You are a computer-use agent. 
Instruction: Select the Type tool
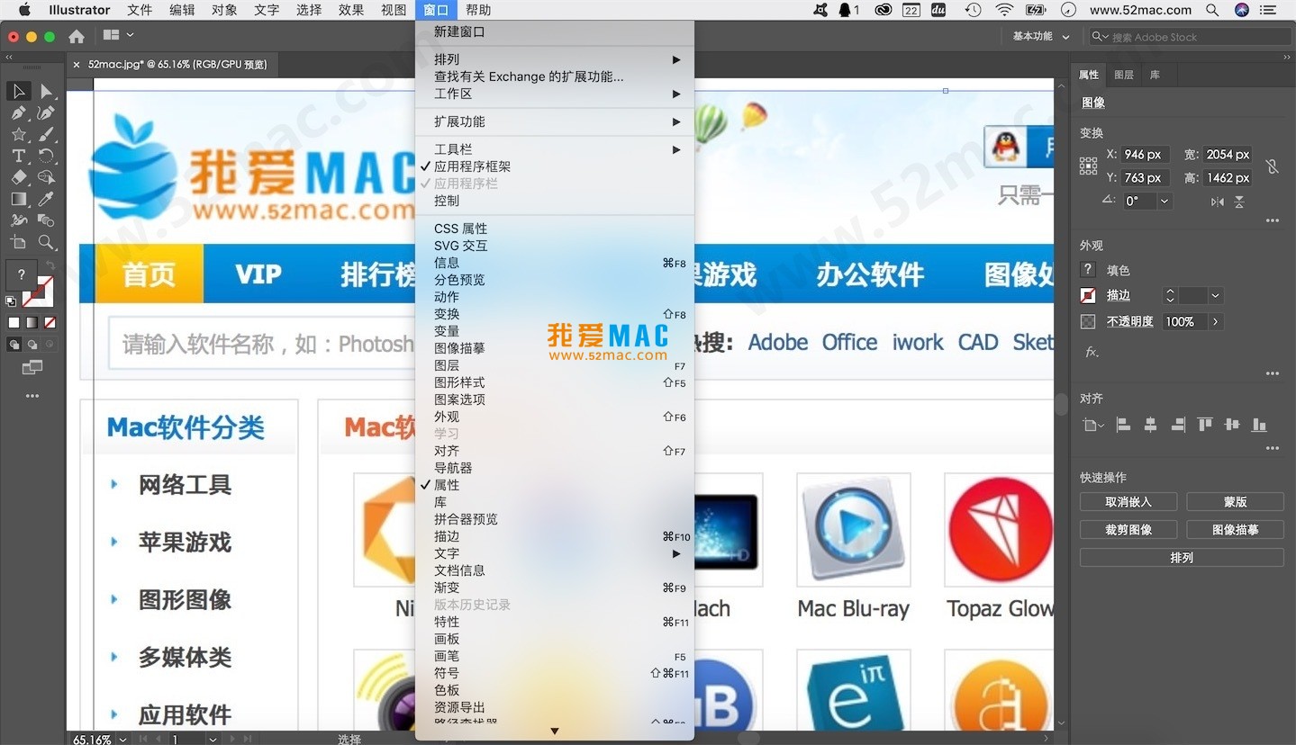point(19,157)
